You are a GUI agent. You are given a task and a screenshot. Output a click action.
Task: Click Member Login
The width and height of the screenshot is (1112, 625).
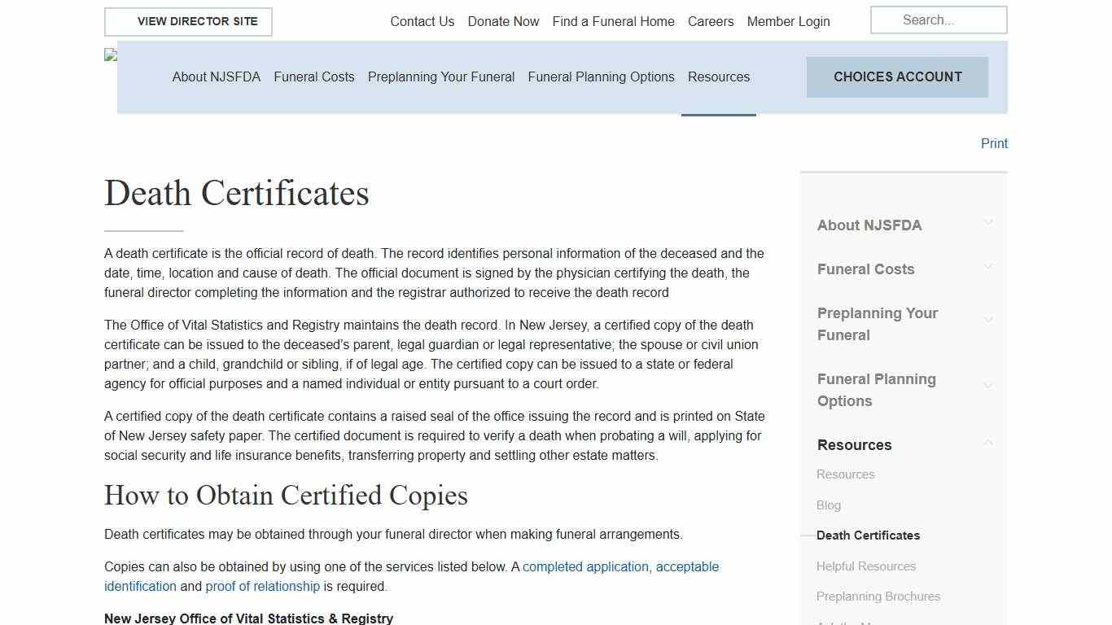point(788,21)
